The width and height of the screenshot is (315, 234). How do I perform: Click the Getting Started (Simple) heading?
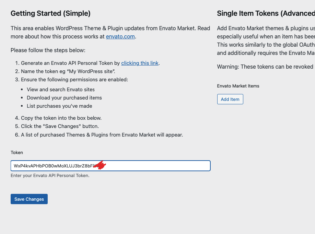tap(51, 13)
